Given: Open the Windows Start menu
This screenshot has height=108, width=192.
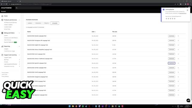Looking at the screenshot, I should click(70, 106).
